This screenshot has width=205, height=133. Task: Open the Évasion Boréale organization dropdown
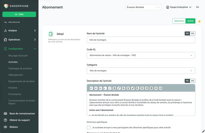[x=143, y=7]
